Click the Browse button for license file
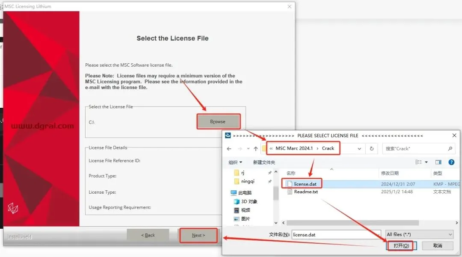The image size is (462, 257). click(x=218, y=121)
